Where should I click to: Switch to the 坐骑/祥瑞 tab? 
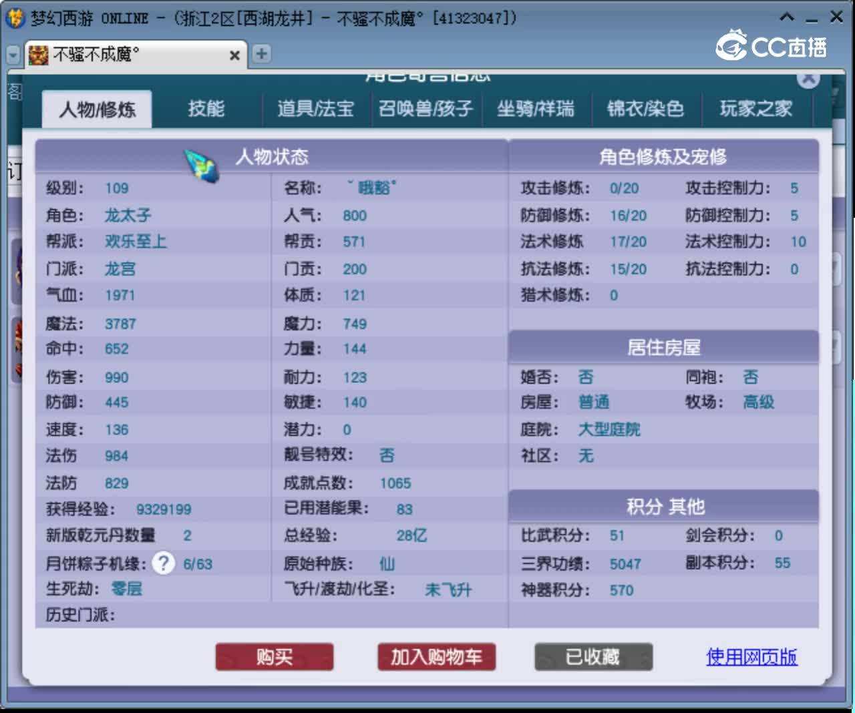click(536, 108)
